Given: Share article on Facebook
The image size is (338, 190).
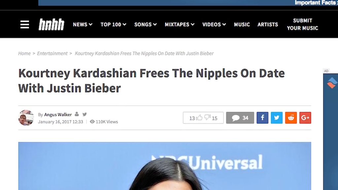Looking at the screenshot, I should pos(262,118).
